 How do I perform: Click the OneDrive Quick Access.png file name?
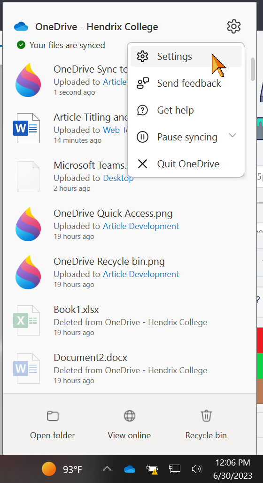click(x=113, y=213)
